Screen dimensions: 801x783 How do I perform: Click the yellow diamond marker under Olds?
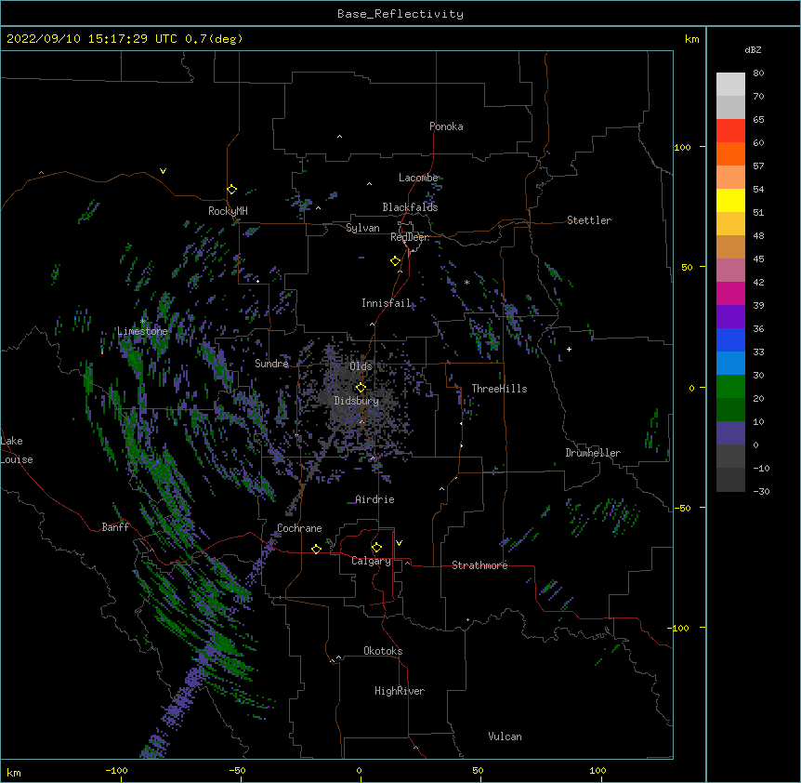pyautogui.click(x=361, y=388)
